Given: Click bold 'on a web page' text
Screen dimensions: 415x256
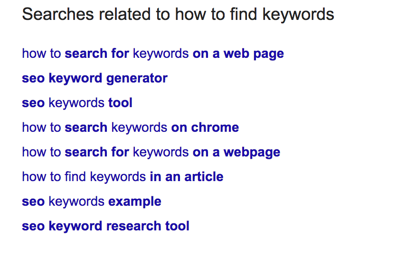Looking at the screenshot, I should (238, 54).
